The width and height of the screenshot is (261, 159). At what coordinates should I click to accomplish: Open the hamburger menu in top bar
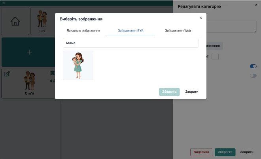point(4,3)
